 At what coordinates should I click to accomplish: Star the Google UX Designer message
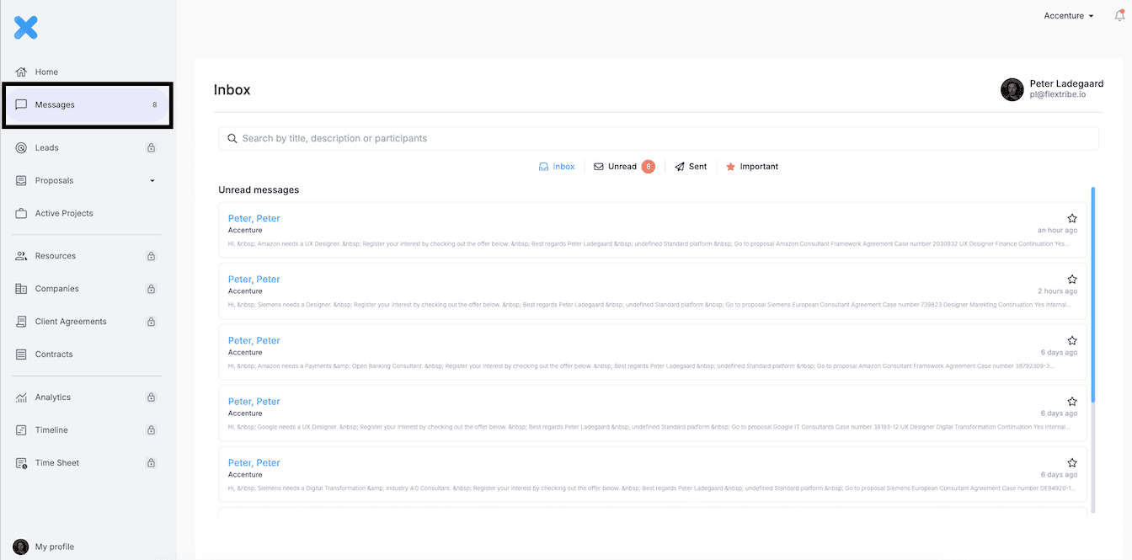[1072, 402]
